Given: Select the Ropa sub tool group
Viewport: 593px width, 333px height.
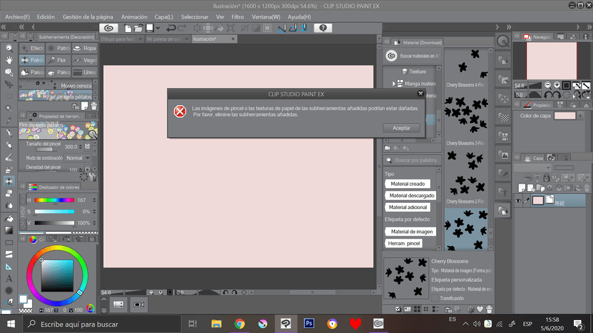Looking at the screenshot, I should 85,48.
